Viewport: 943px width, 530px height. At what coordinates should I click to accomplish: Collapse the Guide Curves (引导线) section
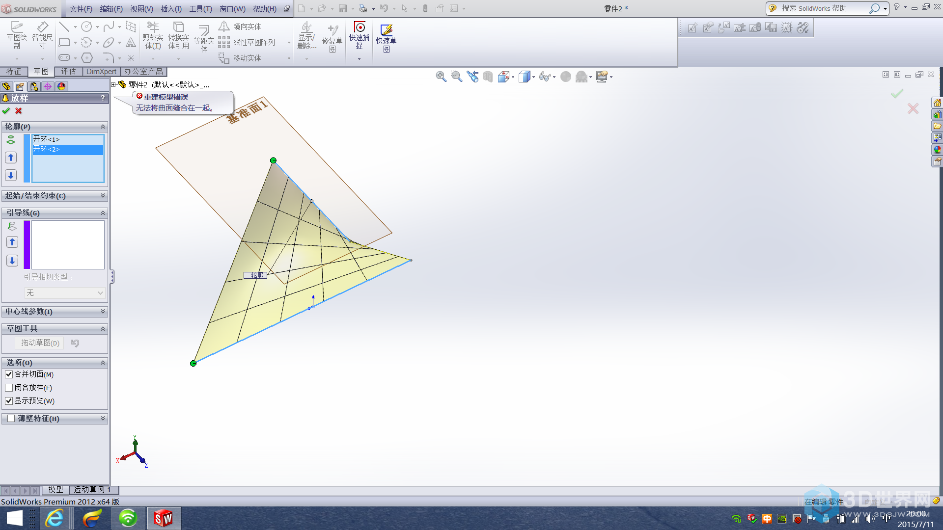pyautogui.click(x=103, y=213)
